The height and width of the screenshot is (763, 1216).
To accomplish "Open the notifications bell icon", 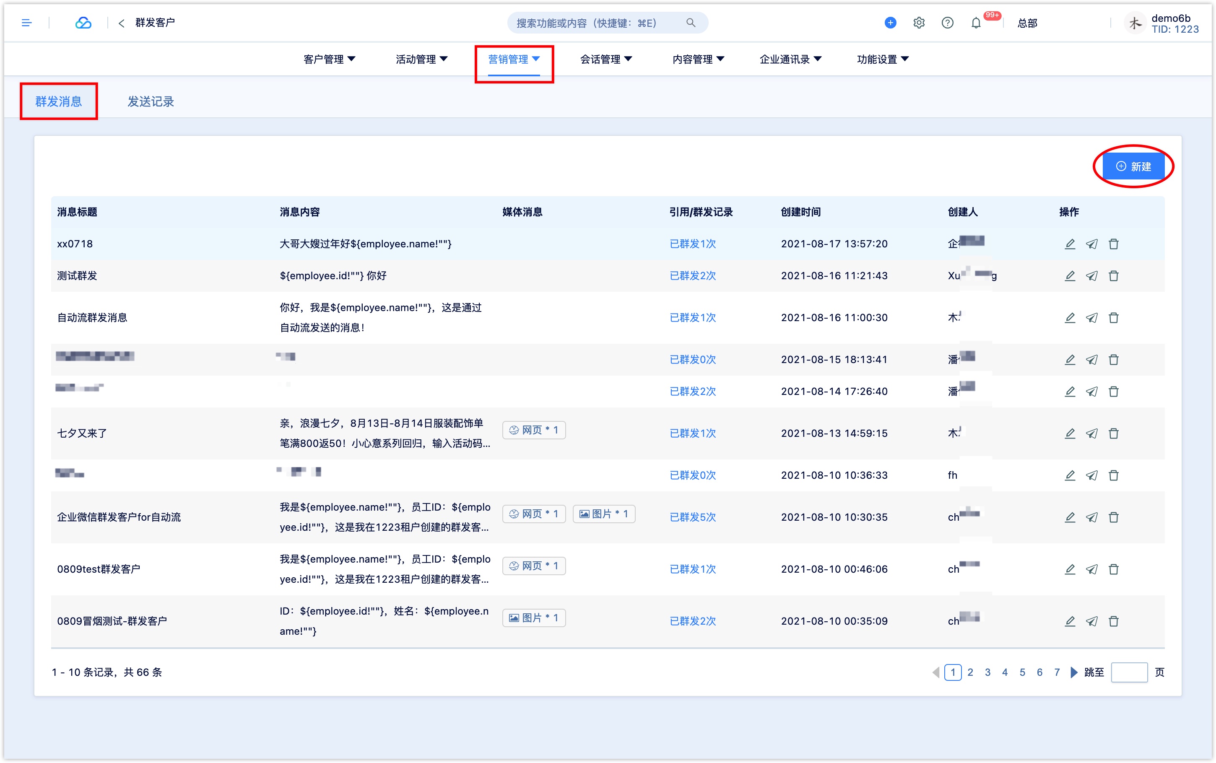I will click(976, 23).
